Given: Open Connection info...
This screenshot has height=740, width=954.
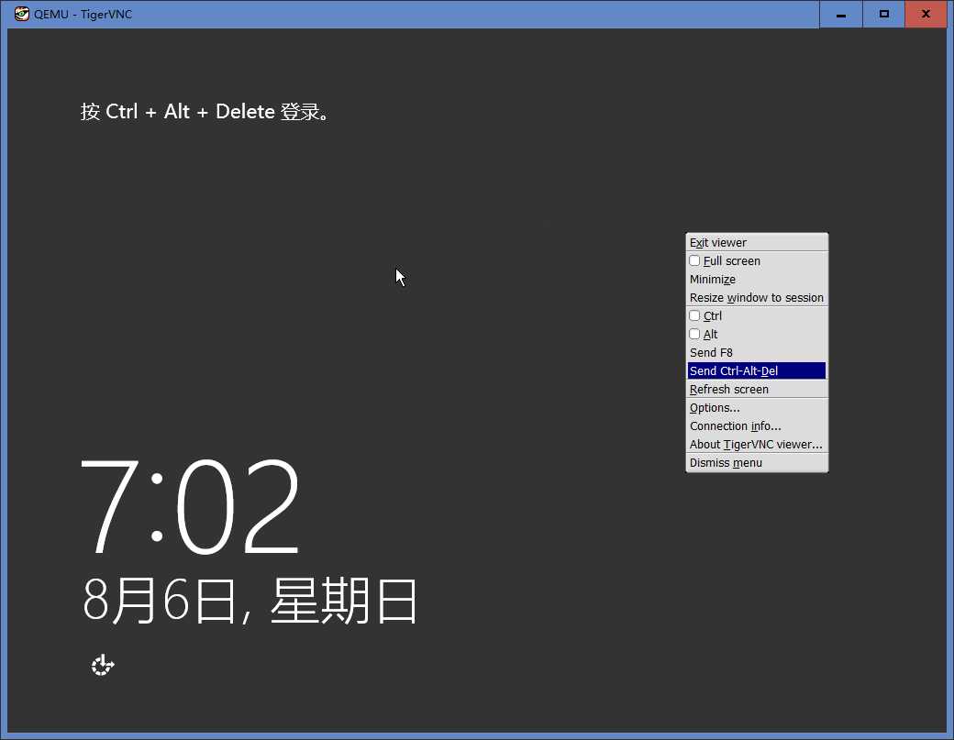Looking at the screenshot, I should coord(756,426).
